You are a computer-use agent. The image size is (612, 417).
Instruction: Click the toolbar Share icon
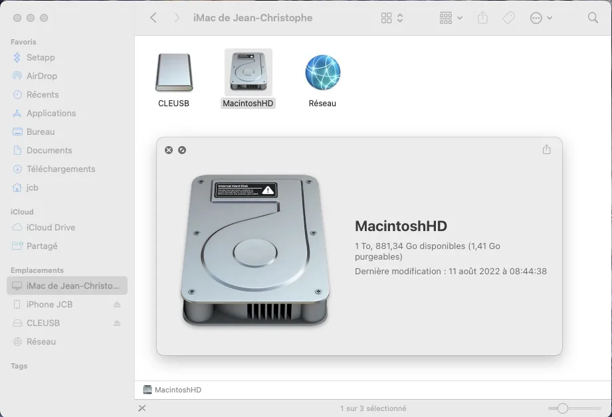point(483,17)
